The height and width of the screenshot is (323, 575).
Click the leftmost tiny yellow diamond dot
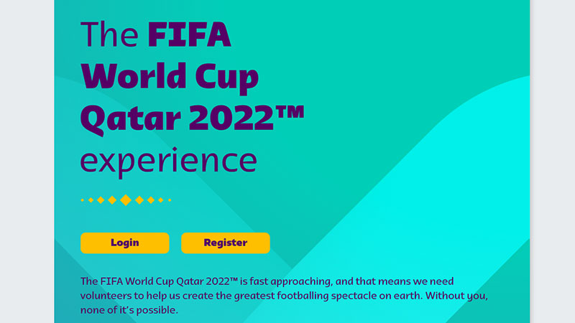point(82,200)
